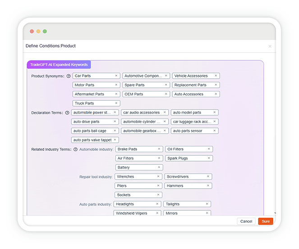
Task: Delete the Spare Parts tag
Action: 166,85
